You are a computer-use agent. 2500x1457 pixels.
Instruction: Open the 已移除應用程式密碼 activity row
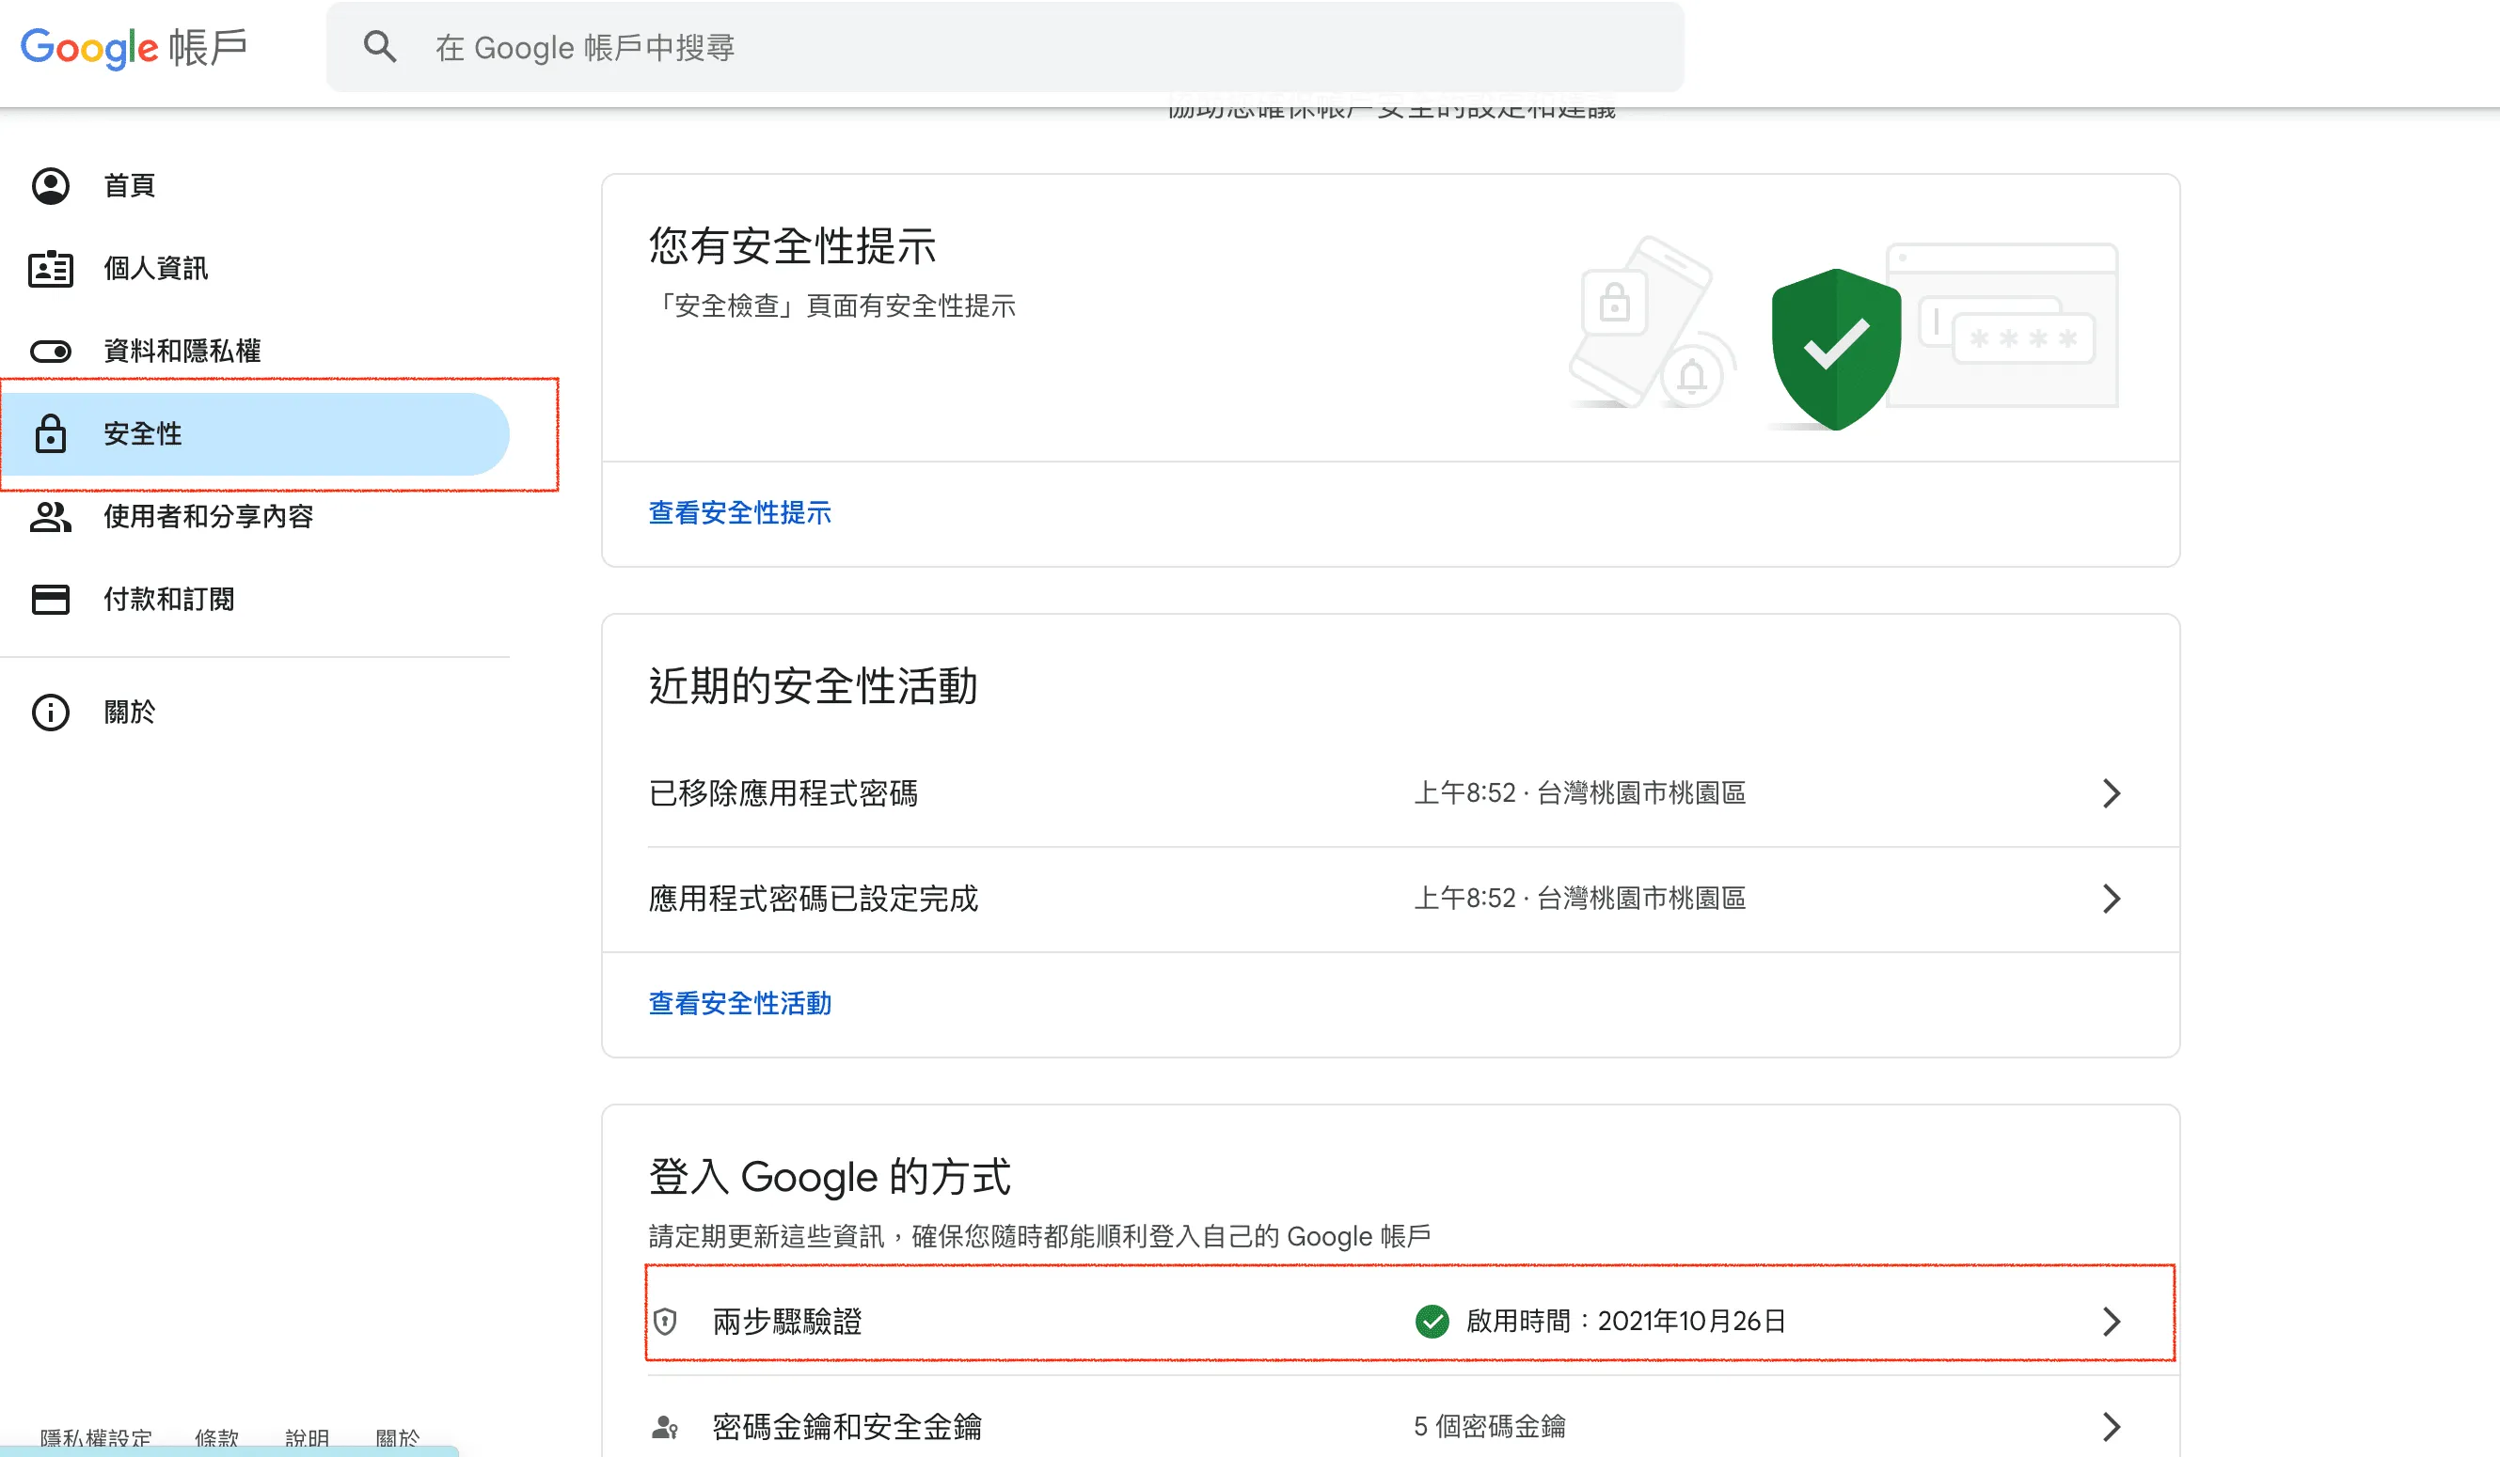1390,794
